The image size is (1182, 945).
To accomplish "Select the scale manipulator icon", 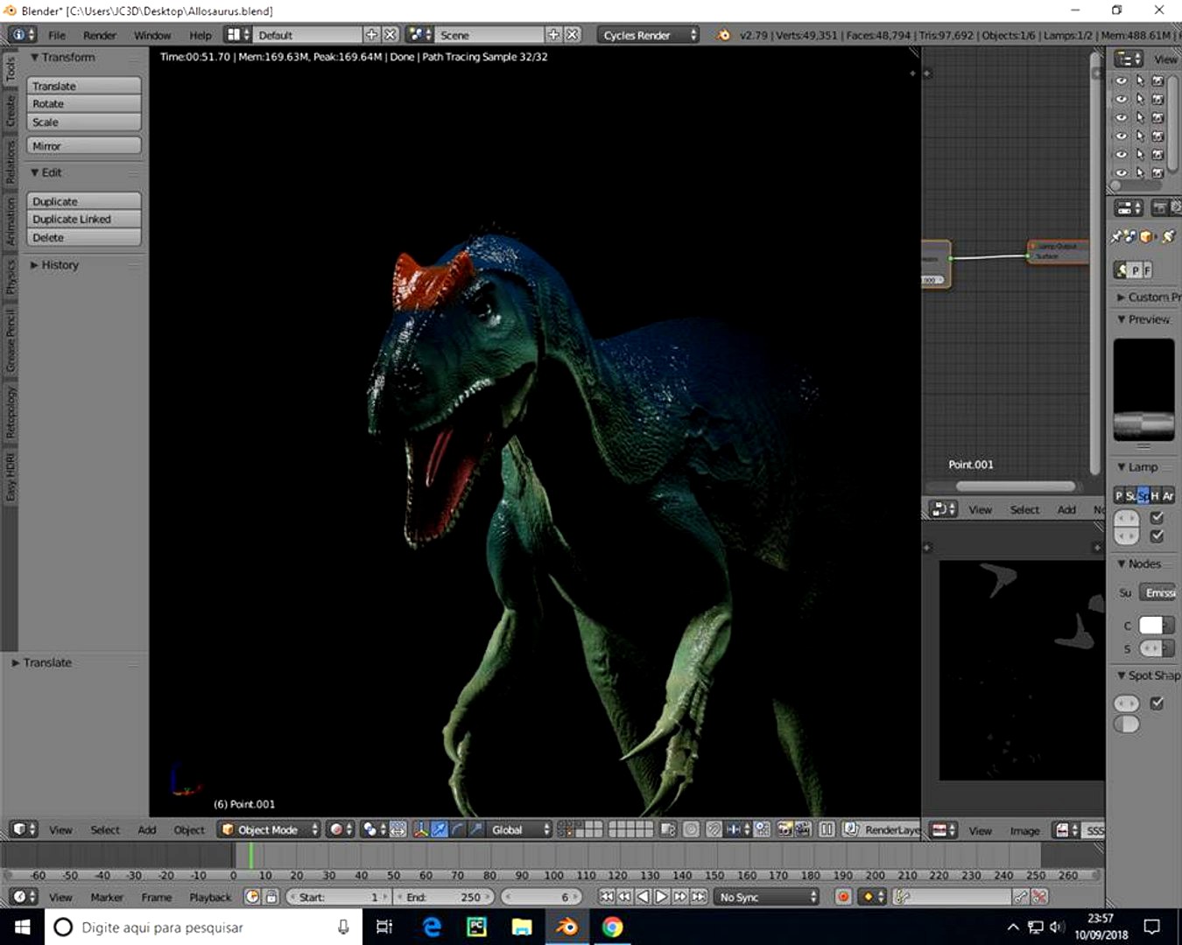I will click(475, 829).
